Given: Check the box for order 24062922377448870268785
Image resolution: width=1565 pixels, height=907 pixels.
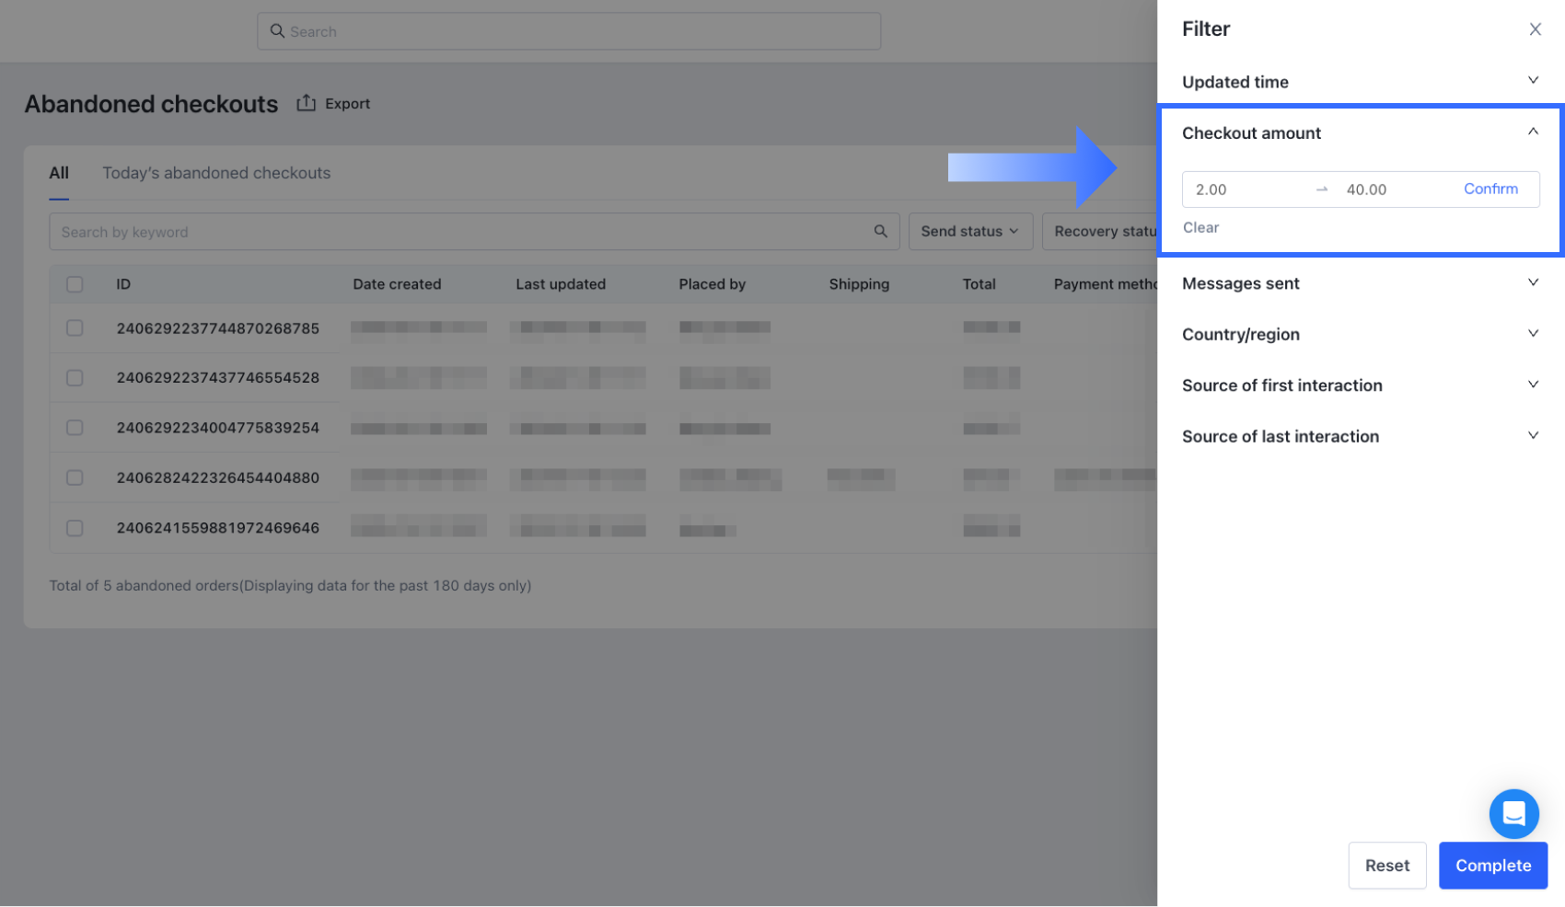Looking at the screenshot, I should coord(75,328).
